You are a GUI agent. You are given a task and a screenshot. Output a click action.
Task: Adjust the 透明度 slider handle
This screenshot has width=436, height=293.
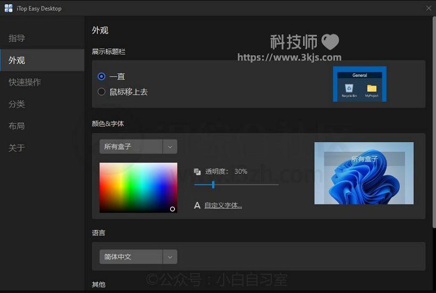tap(213, 184)
